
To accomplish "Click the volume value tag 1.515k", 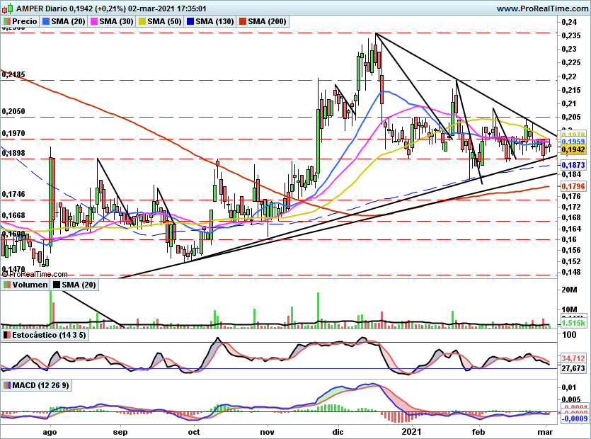I will pyautogui.click(x=573, y=323).
